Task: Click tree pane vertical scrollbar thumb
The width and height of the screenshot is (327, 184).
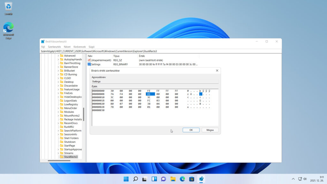Action: point(84,114)
